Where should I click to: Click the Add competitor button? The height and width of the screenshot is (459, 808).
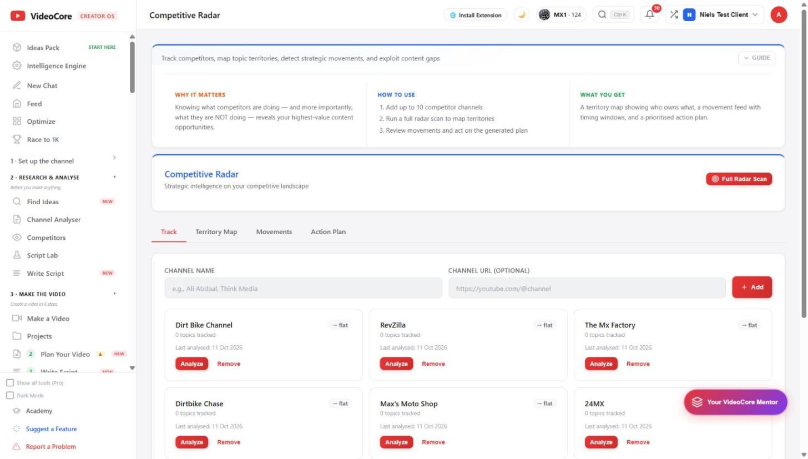[752, 287]
